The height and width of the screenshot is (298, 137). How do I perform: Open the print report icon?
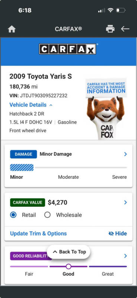point(110,29)
